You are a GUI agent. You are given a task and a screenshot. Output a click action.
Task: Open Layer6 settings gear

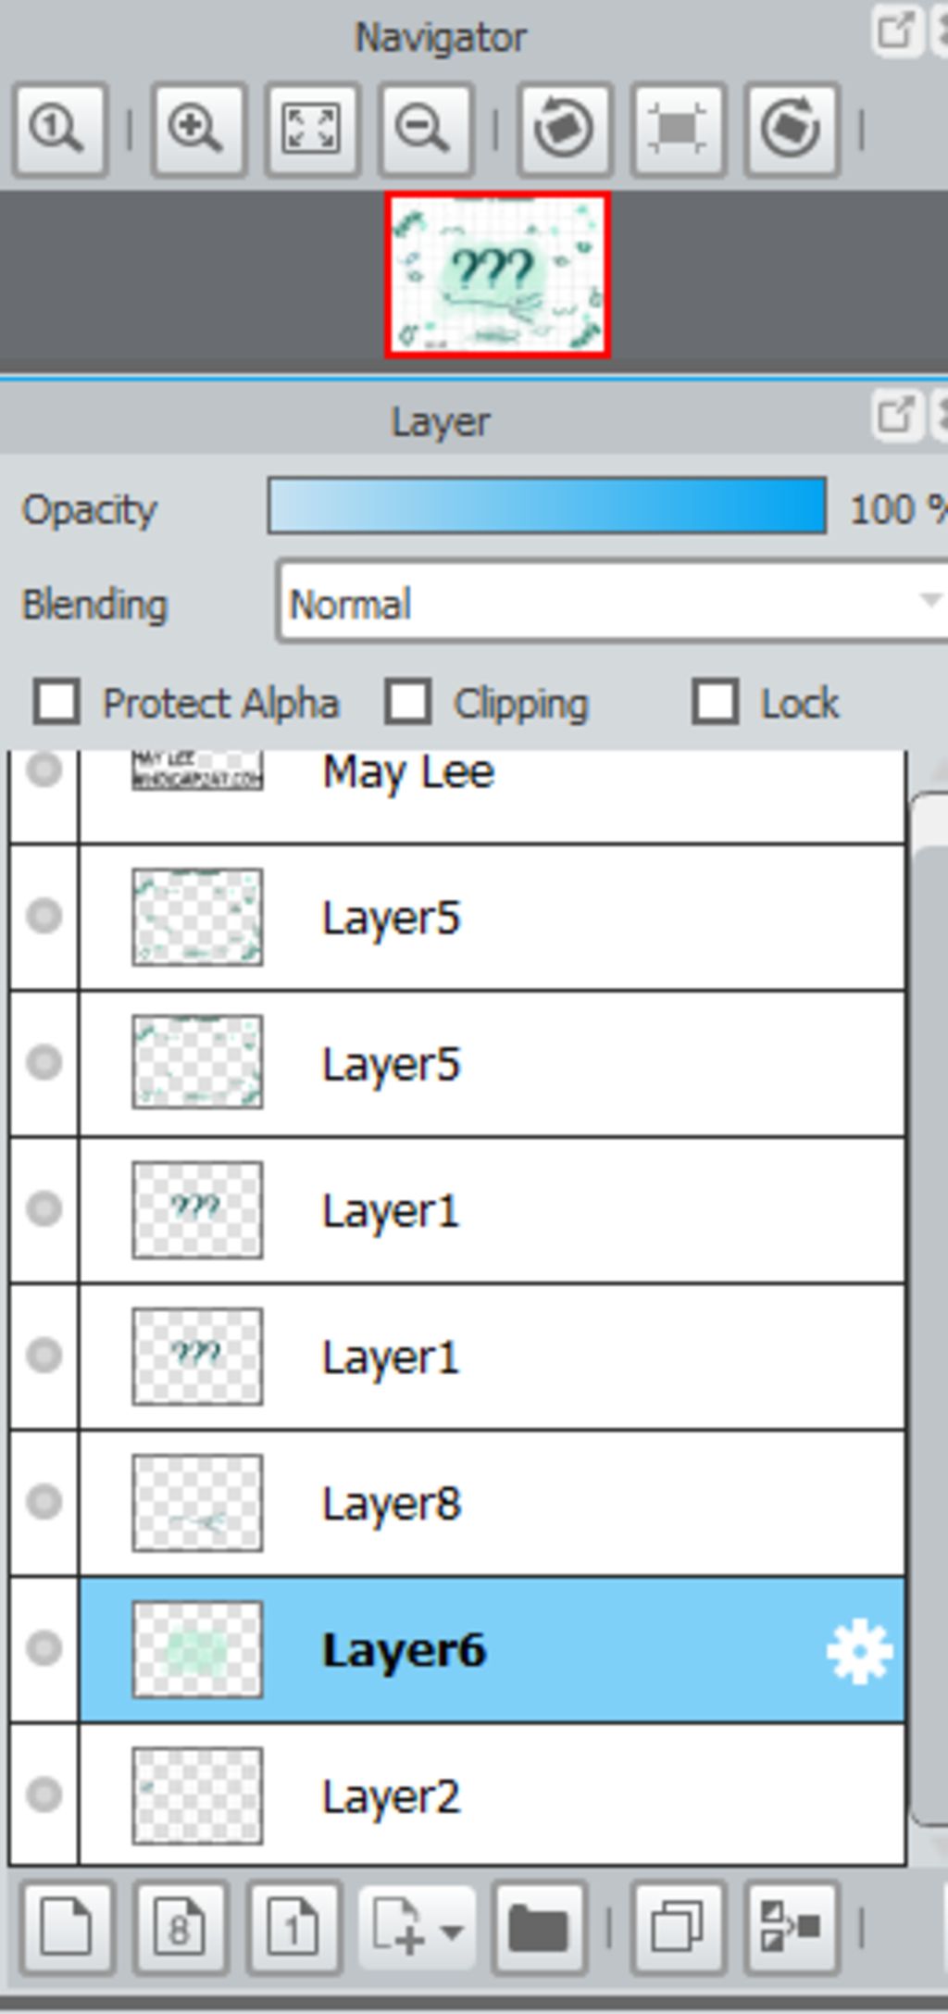859,1650
